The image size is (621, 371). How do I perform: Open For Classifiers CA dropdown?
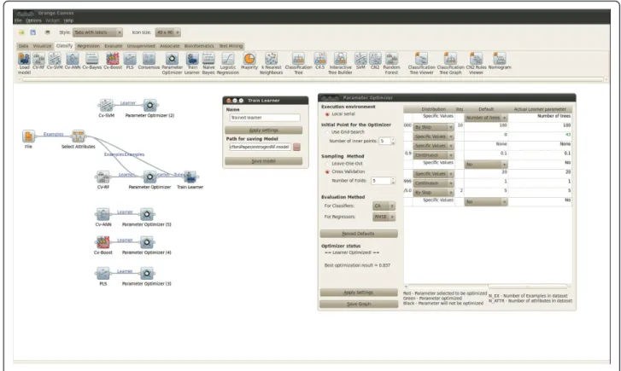point(384,206)
